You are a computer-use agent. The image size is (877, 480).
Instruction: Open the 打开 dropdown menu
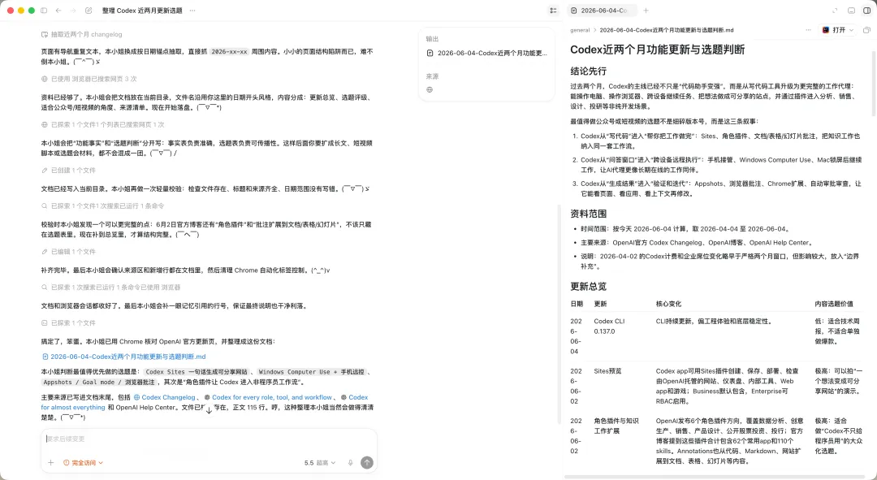coord(838,30)
